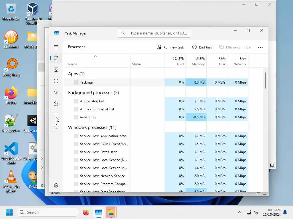Click the AggregatorHost process icon
The image size is (293, 219).
click(76, 101)
